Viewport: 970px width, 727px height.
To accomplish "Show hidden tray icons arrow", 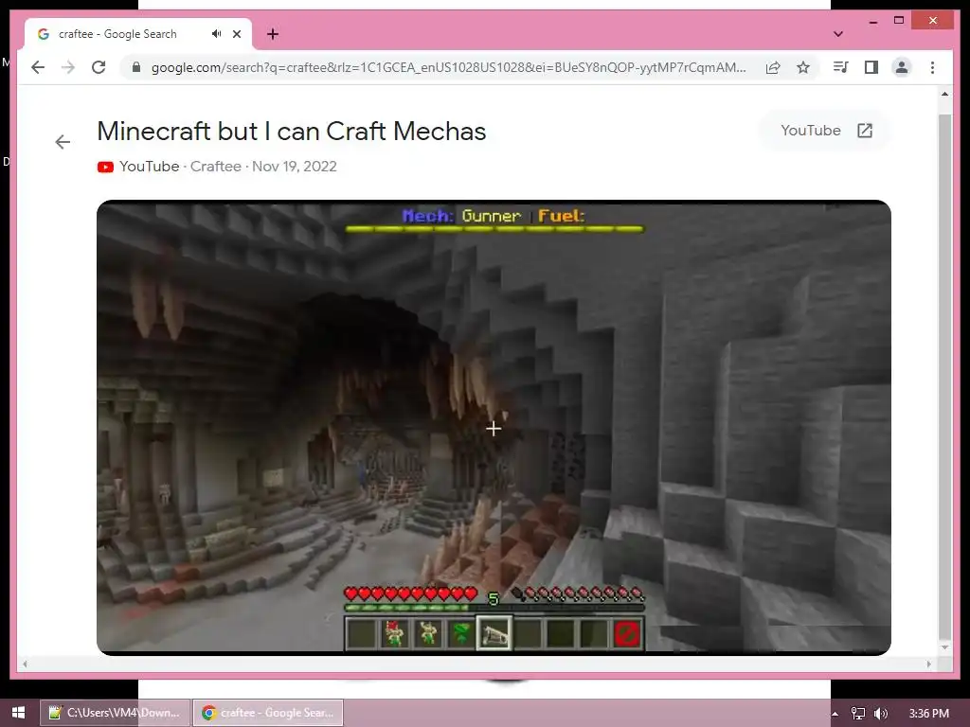I will coord(835,714).
